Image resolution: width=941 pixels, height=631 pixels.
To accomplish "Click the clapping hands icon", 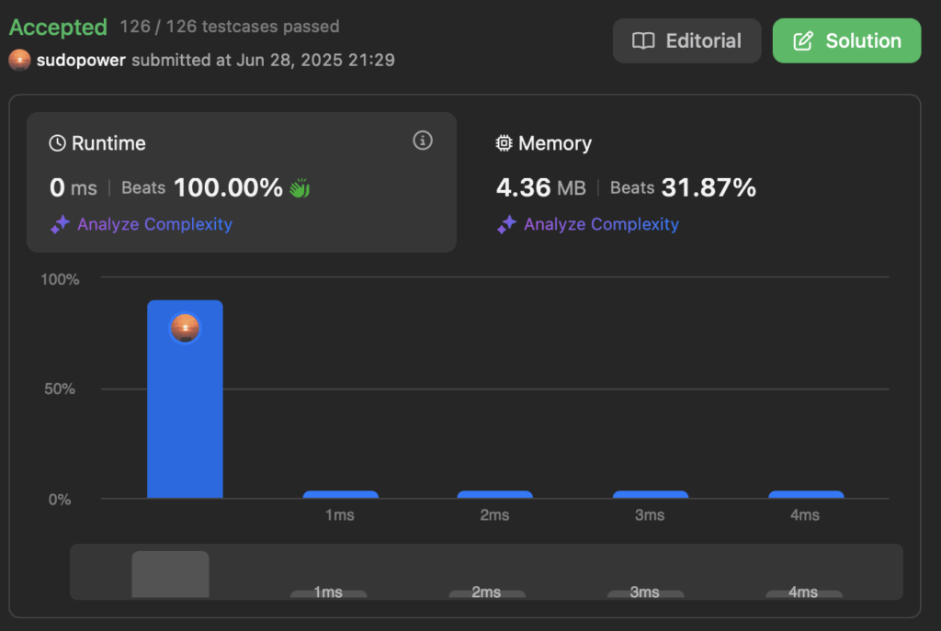I will (300, 187).
